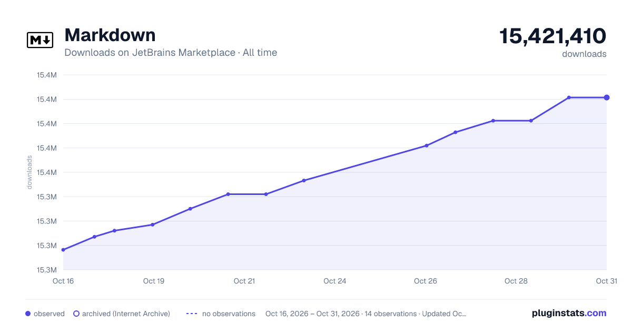Viewport: 632px width, 332px height.
Task: Click the 'Oct 19' x-axis label
Action: [x=154, y=281]
